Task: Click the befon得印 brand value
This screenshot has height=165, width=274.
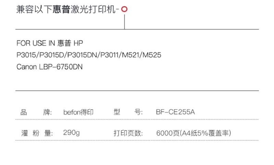Action: (78, 112)
